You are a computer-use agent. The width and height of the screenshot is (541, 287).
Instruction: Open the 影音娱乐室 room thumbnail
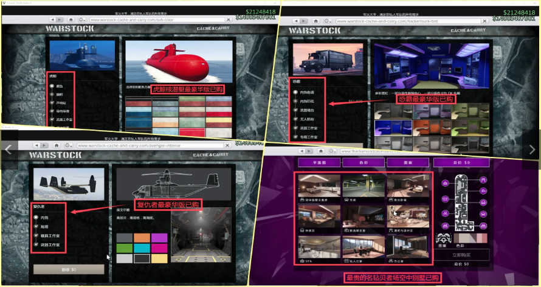(x=364, y=219)
